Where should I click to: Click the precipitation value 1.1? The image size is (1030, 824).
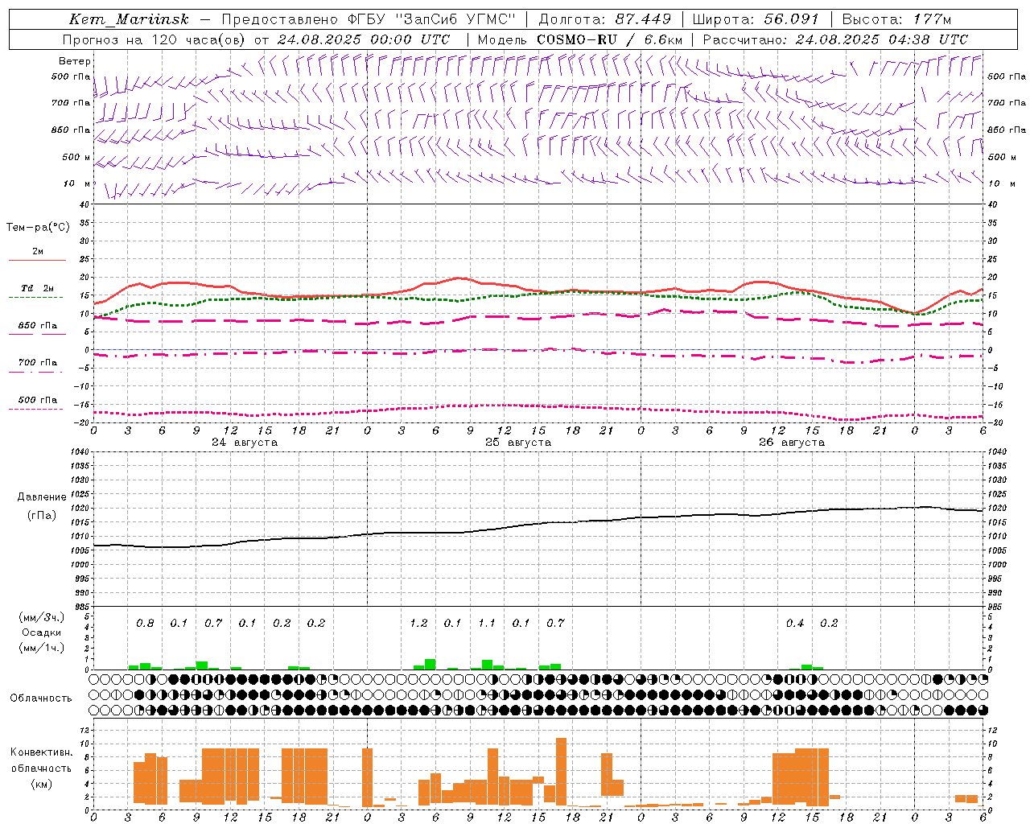(x=487, y=623)
